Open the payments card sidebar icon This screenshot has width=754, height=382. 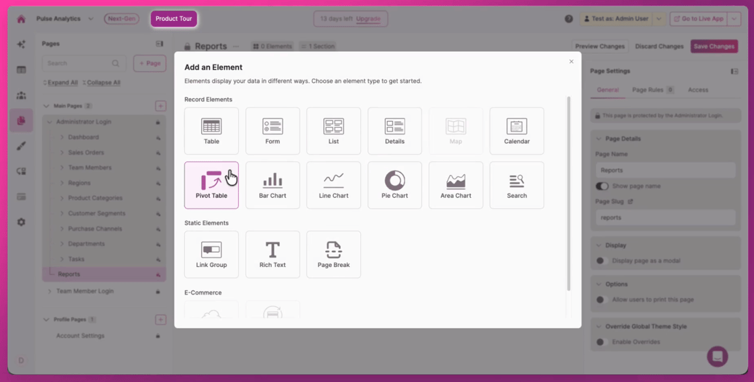tap(21, 196)
